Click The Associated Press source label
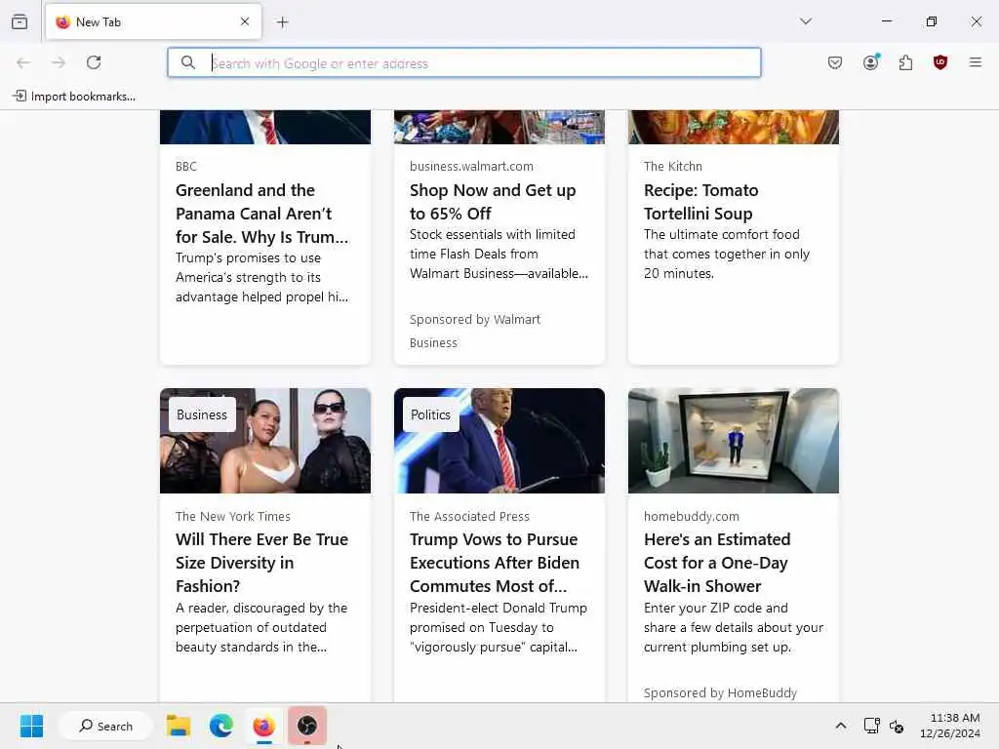This screenshot has height=749, width=999. point(469,517)
